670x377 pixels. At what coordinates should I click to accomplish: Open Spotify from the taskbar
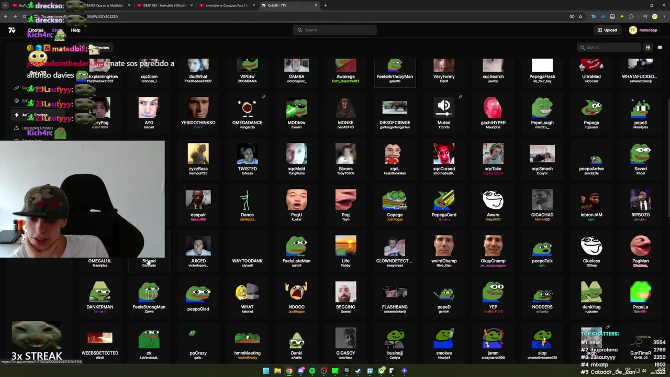pos(312,371)
